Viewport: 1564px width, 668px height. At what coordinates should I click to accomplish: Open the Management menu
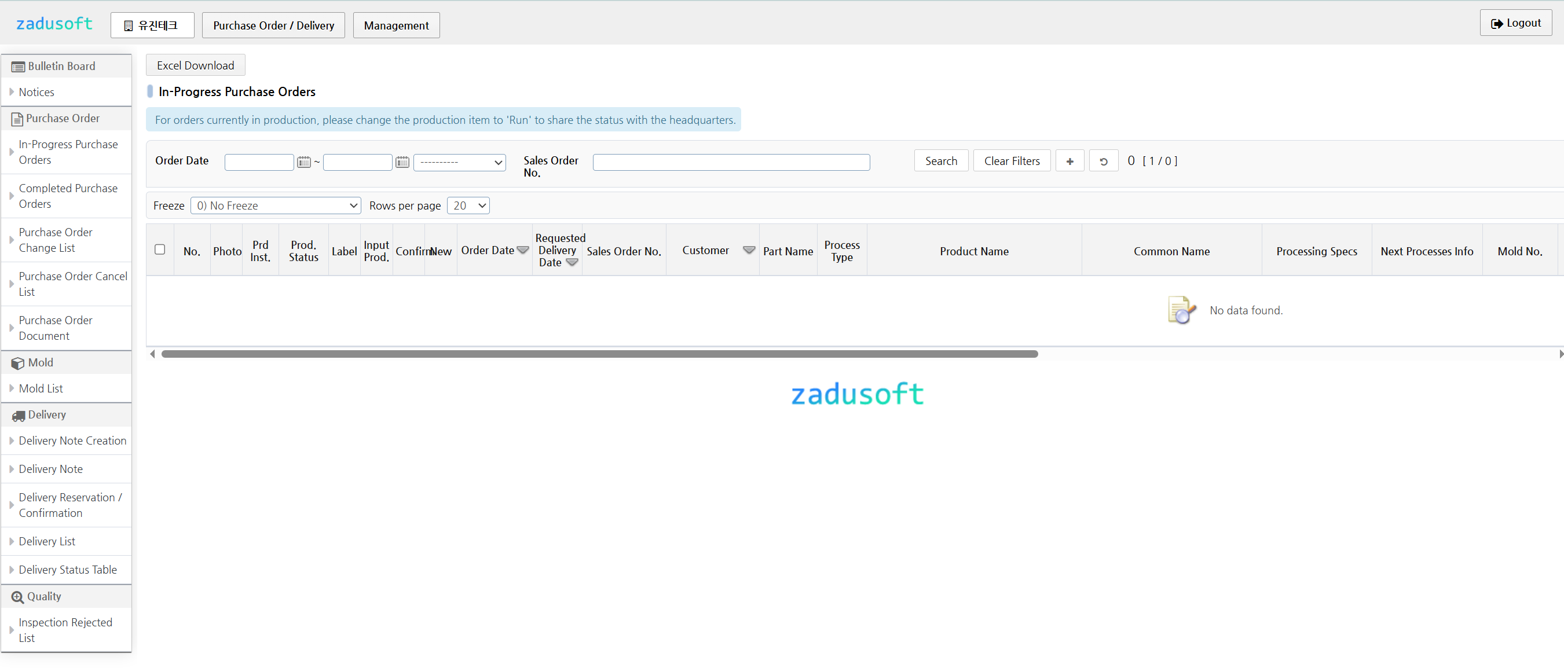pos(396,25)
